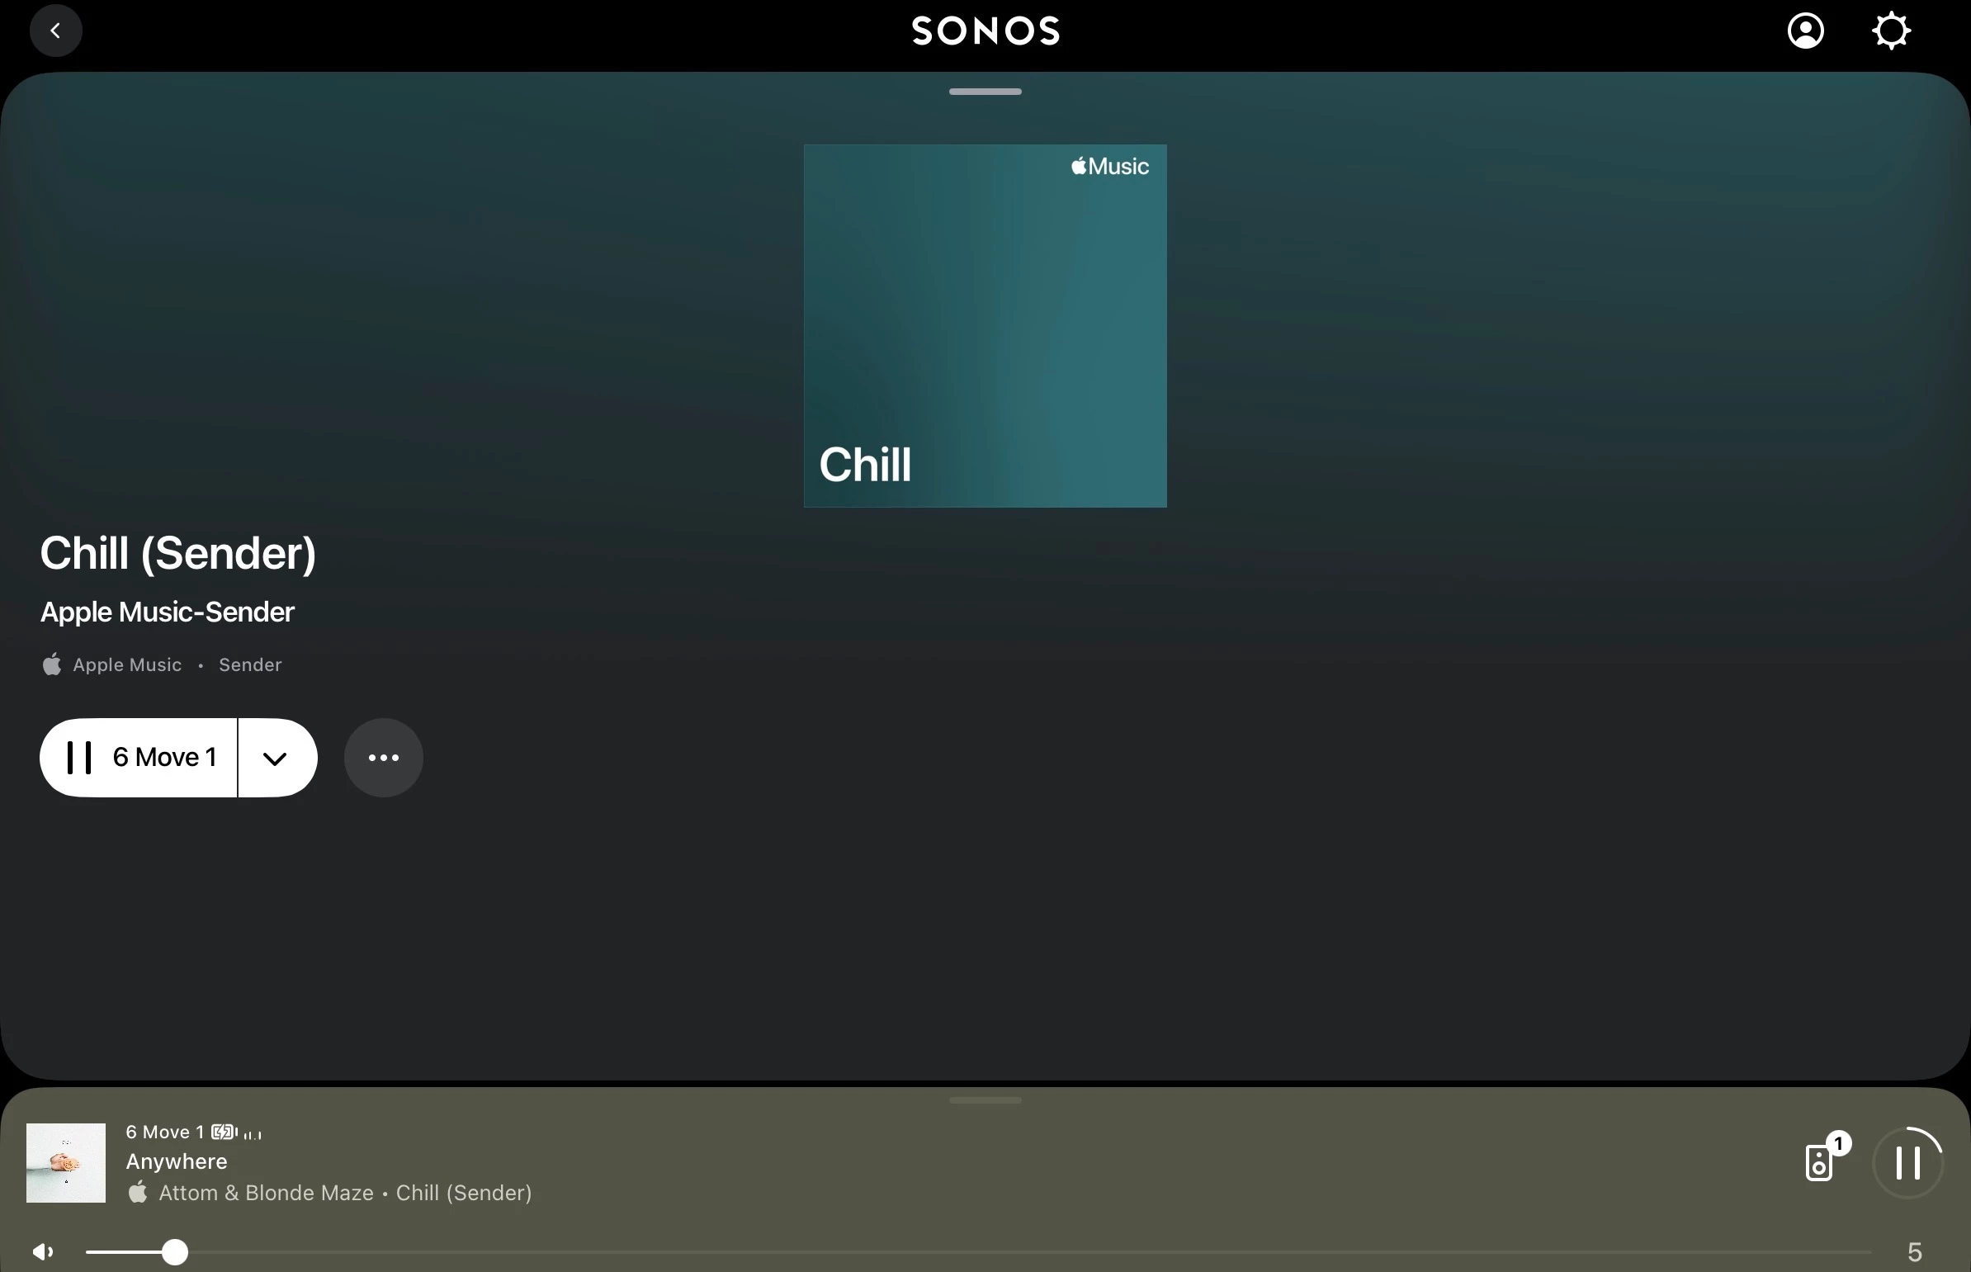Go back using the top-left arrow
This screenshot has height=1272, width=1971.
click(55, 31)
